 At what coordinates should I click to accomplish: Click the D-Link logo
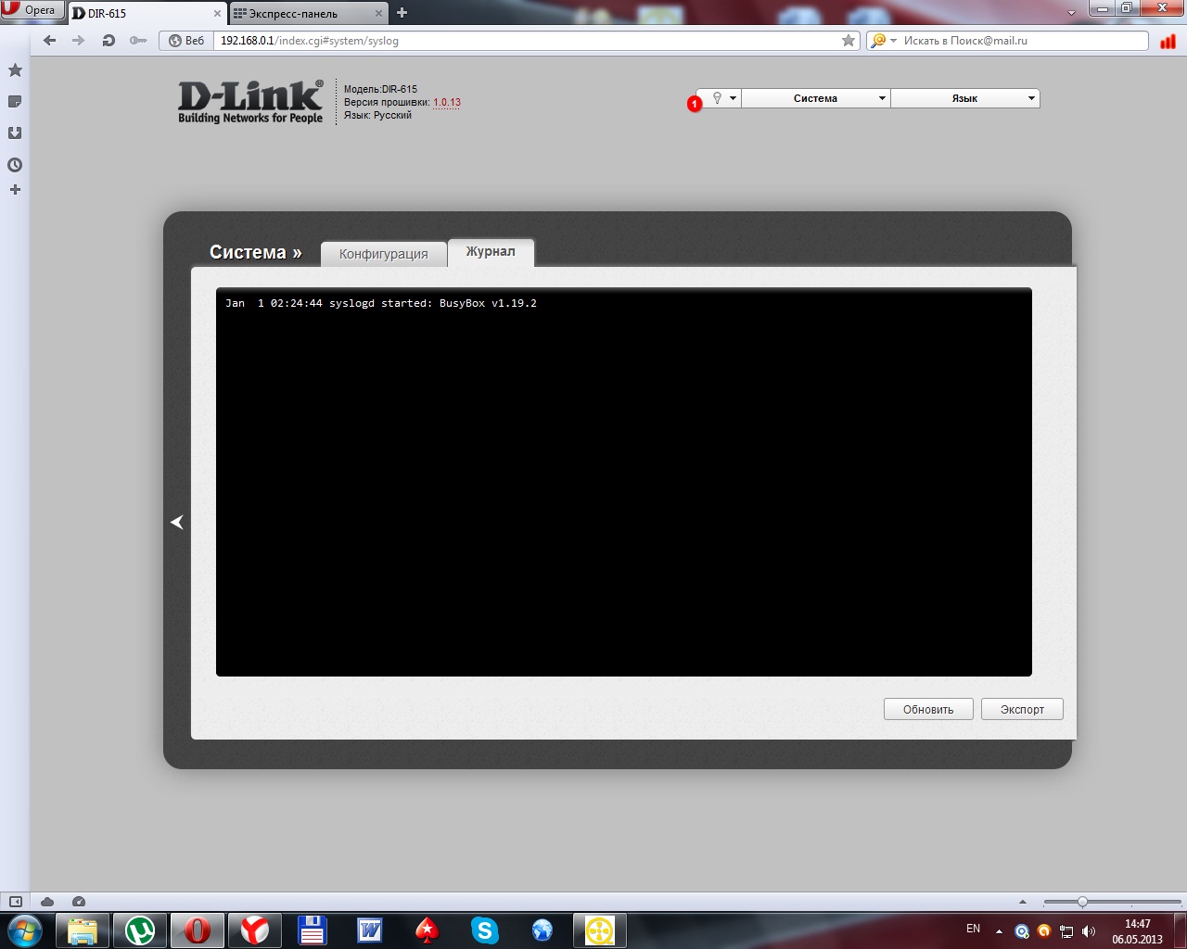[x=250, y=102]
